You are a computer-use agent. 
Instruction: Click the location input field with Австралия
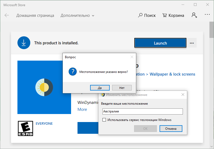(x=142, y=111)
